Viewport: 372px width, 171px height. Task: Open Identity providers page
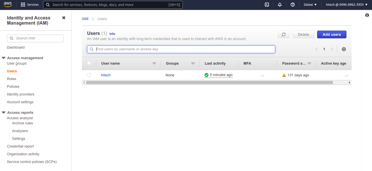coord(21,94)
